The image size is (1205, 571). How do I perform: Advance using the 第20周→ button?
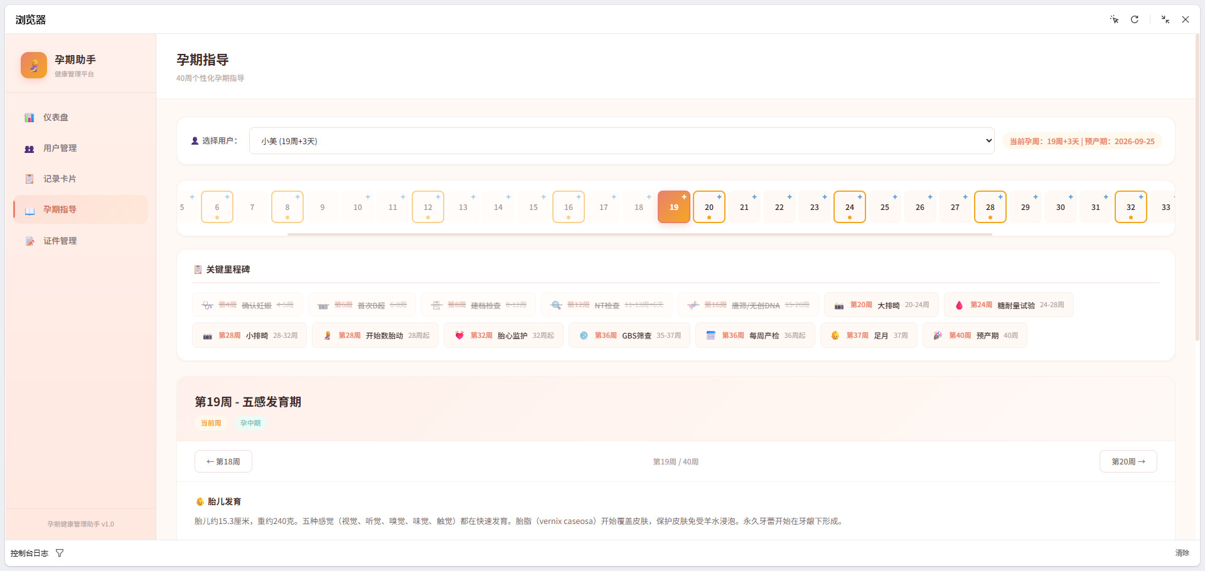click(x=1128, y=461)
